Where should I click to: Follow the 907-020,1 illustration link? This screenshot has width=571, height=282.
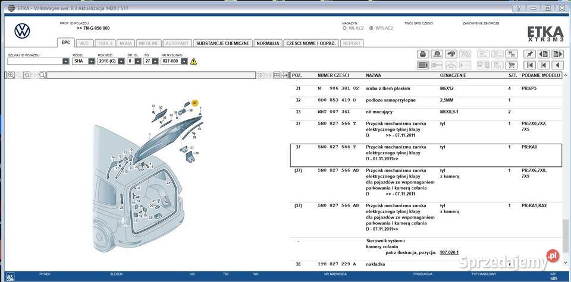coord(448,252)
